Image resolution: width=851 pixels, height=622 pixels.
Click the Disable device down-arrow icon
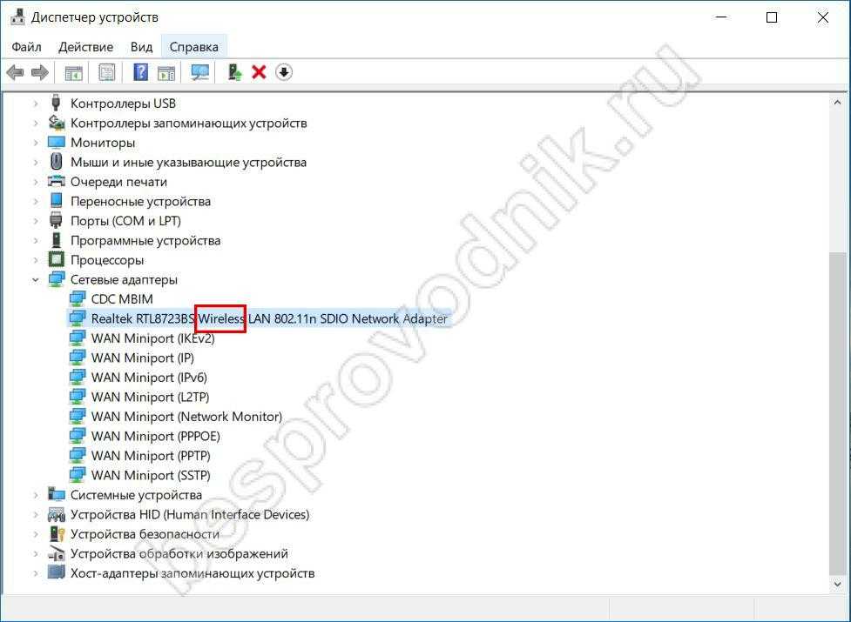(x=283, y=72)
